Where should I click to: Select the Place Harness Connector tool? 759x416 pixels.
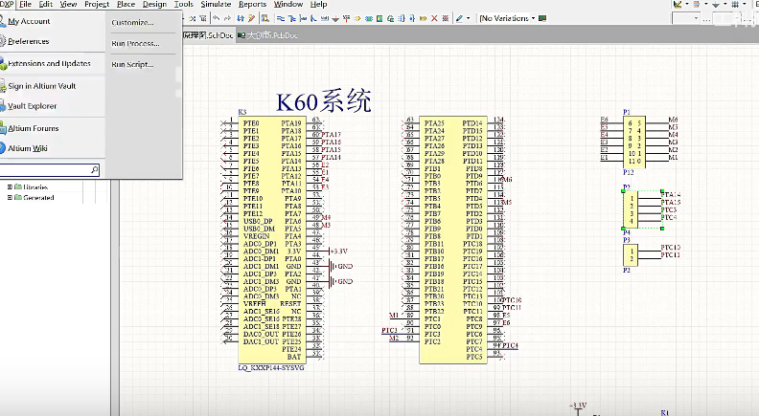402,18
